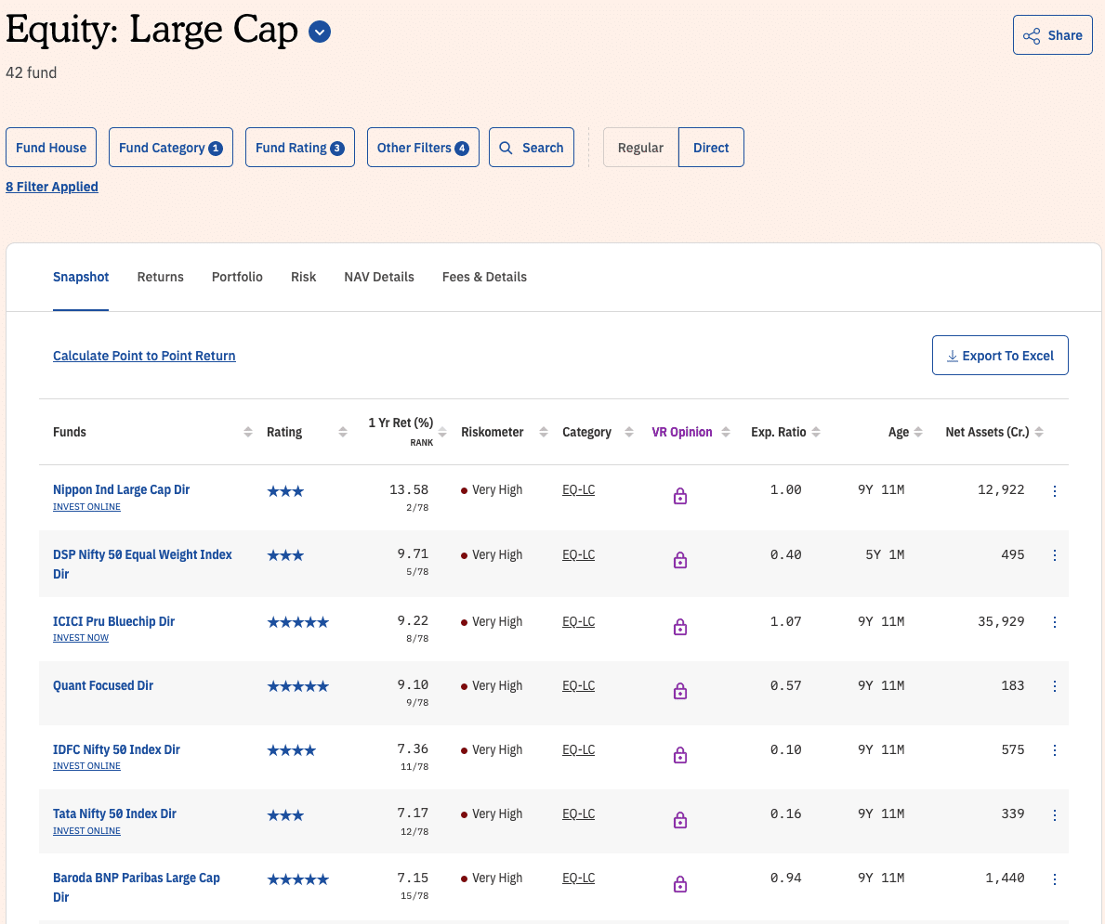Viewport: 1105px width, 924px height.
Task: Open Quant Focused Dir fund
Action: [103, 685]
